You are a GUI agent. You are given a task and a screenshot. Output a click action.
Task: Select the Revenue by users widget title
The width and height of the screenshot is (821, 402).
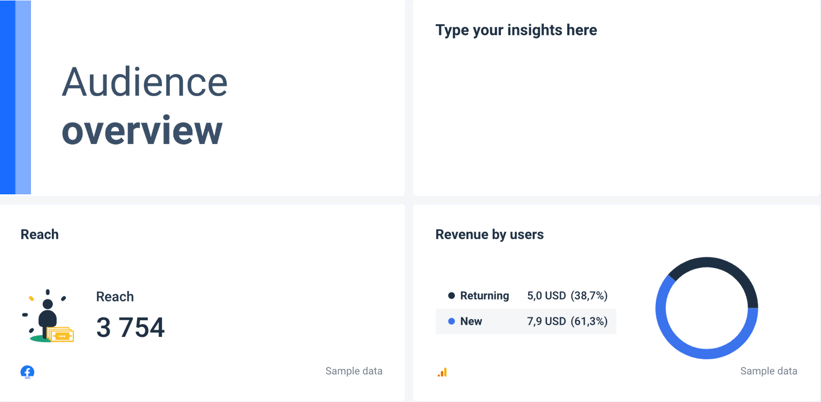click(490, 234)
